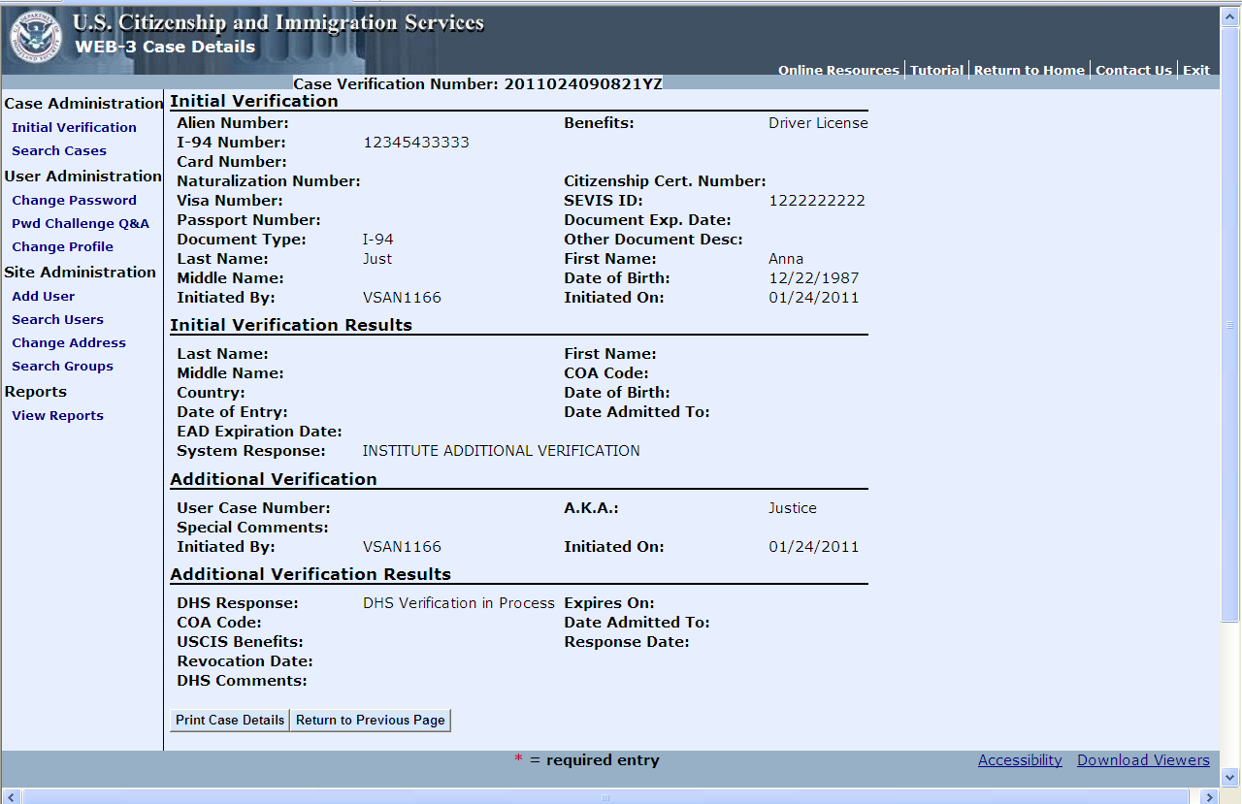
Task: Select the date of birth 12/22/1987
Action: [814, 278]
